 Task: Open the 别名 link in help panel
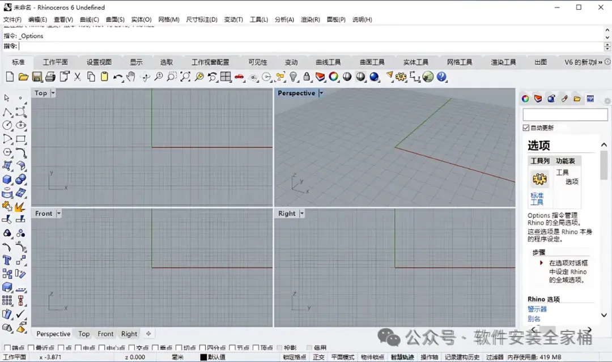point(534,319)
